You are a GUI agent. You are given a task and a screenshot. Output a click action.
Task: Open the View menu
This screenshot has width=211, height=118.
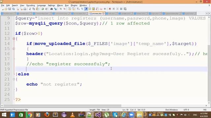pyautogui.click(x=22, y=5)
